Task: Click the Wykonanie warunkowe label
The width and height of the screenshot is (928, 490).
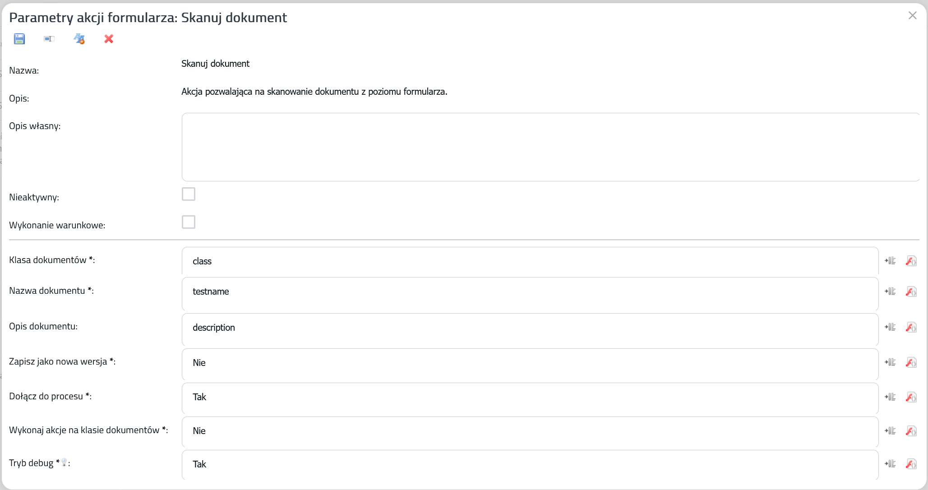Action: (57, 225)
